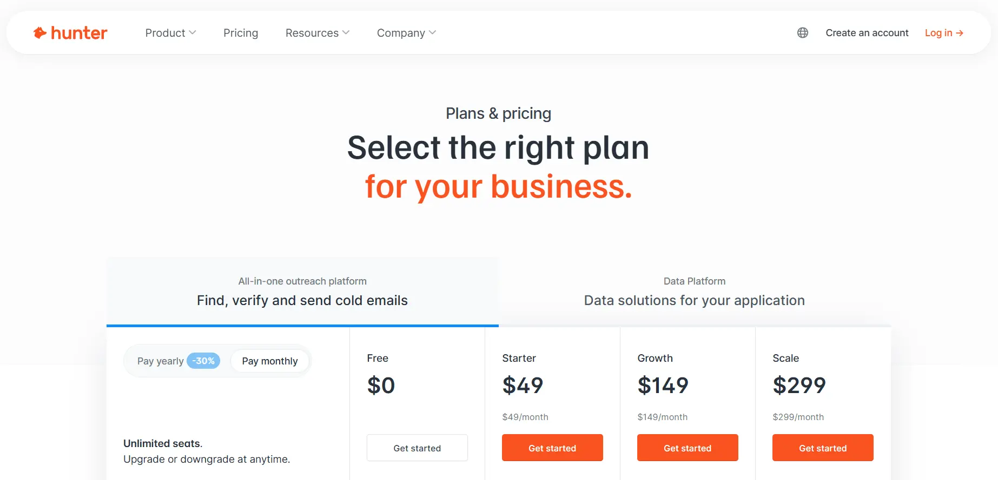The image size is (998, 480).
Task: Click Get started for Growth plan
Action: (688, 448)
